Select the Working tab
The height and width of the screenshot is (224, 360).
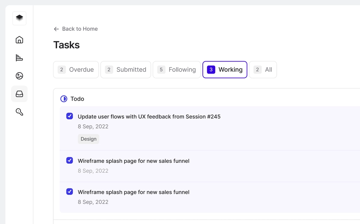coord(225,70)
